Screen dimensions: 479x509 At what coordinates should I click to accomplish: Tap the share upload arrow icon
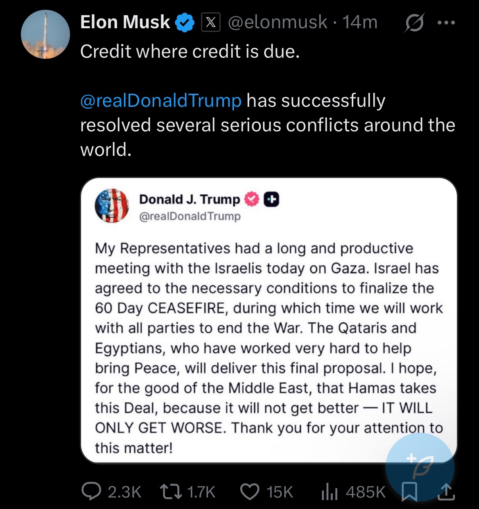click(446, 491)
